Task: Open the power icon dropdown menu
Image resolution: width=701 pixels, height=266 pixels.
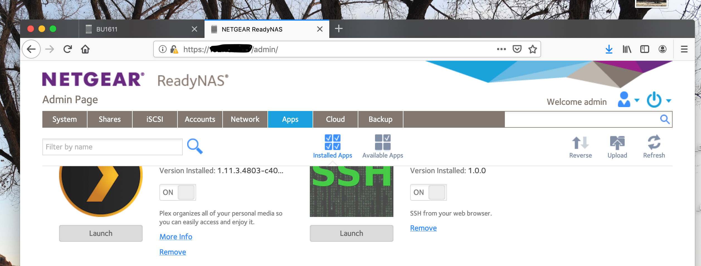Action: pos(659,100)
